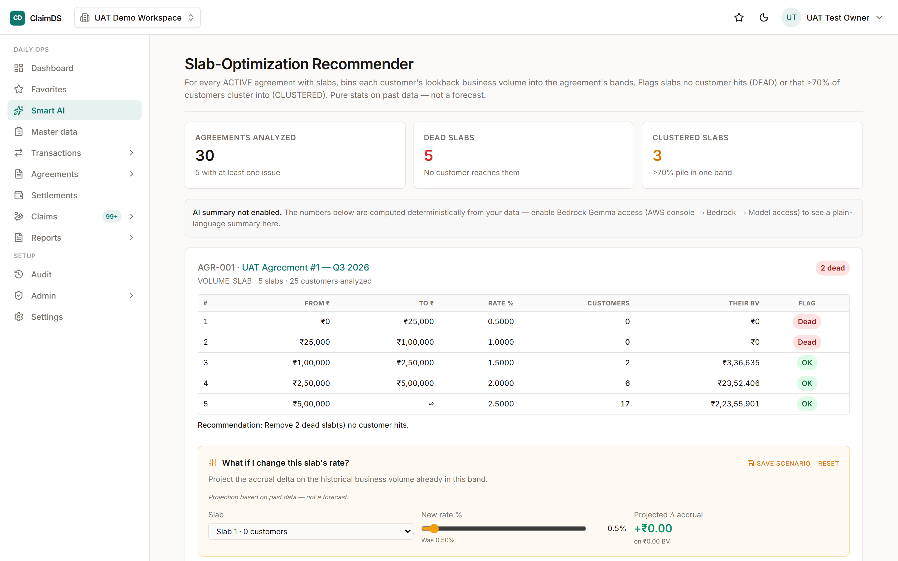Screen dimensions: 898x561
Task: Click the OK flag on slab row 5
Action: point(807,404)
